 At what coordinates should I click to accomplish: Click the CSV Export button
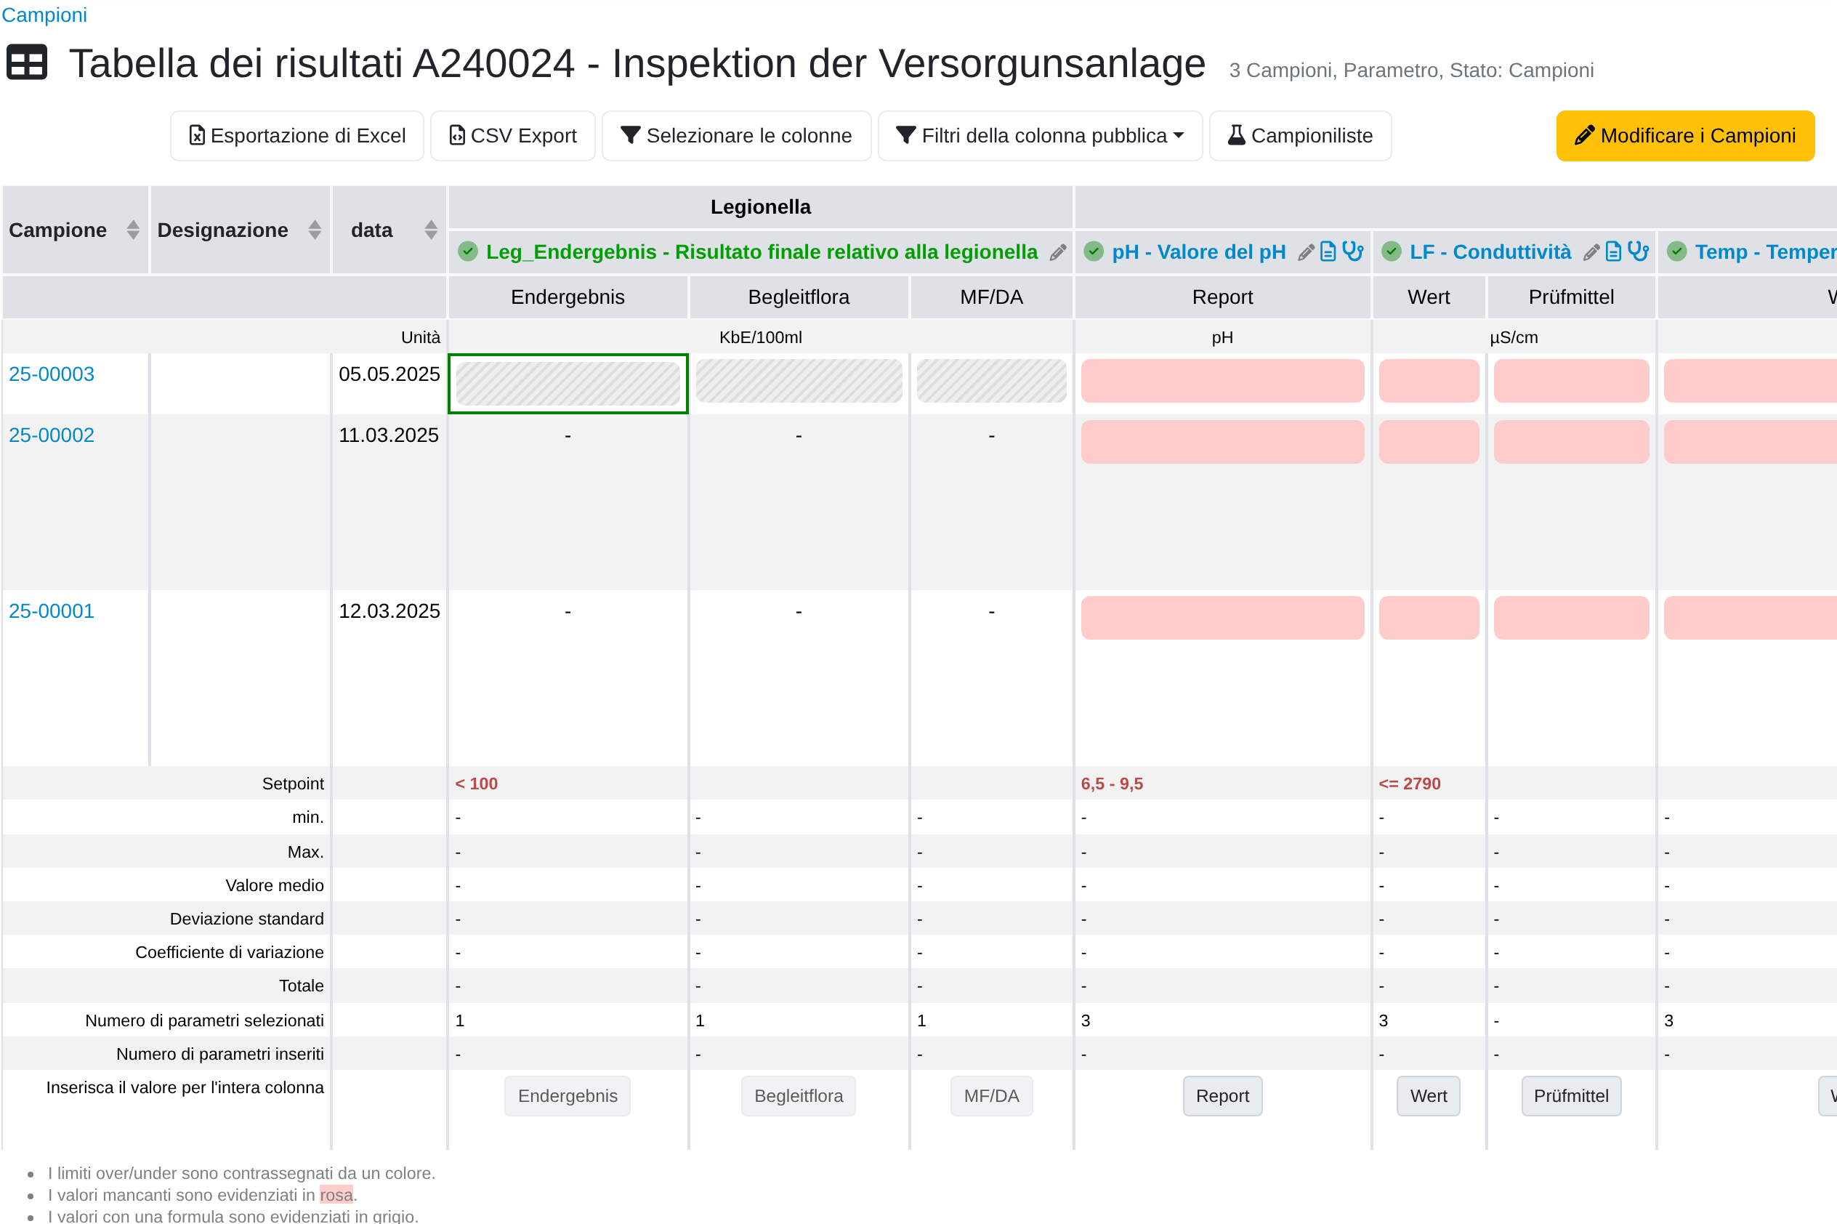click(513, 136)
